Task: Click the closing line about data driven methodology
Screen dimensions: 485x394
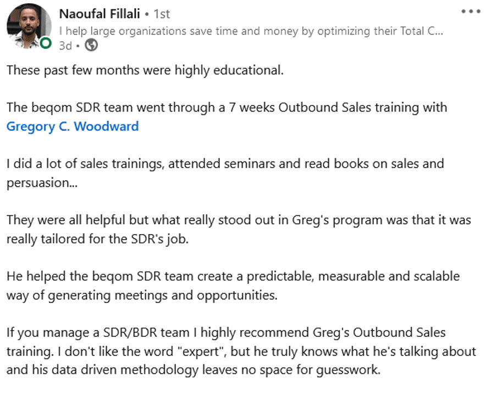Action: [194, 370]
